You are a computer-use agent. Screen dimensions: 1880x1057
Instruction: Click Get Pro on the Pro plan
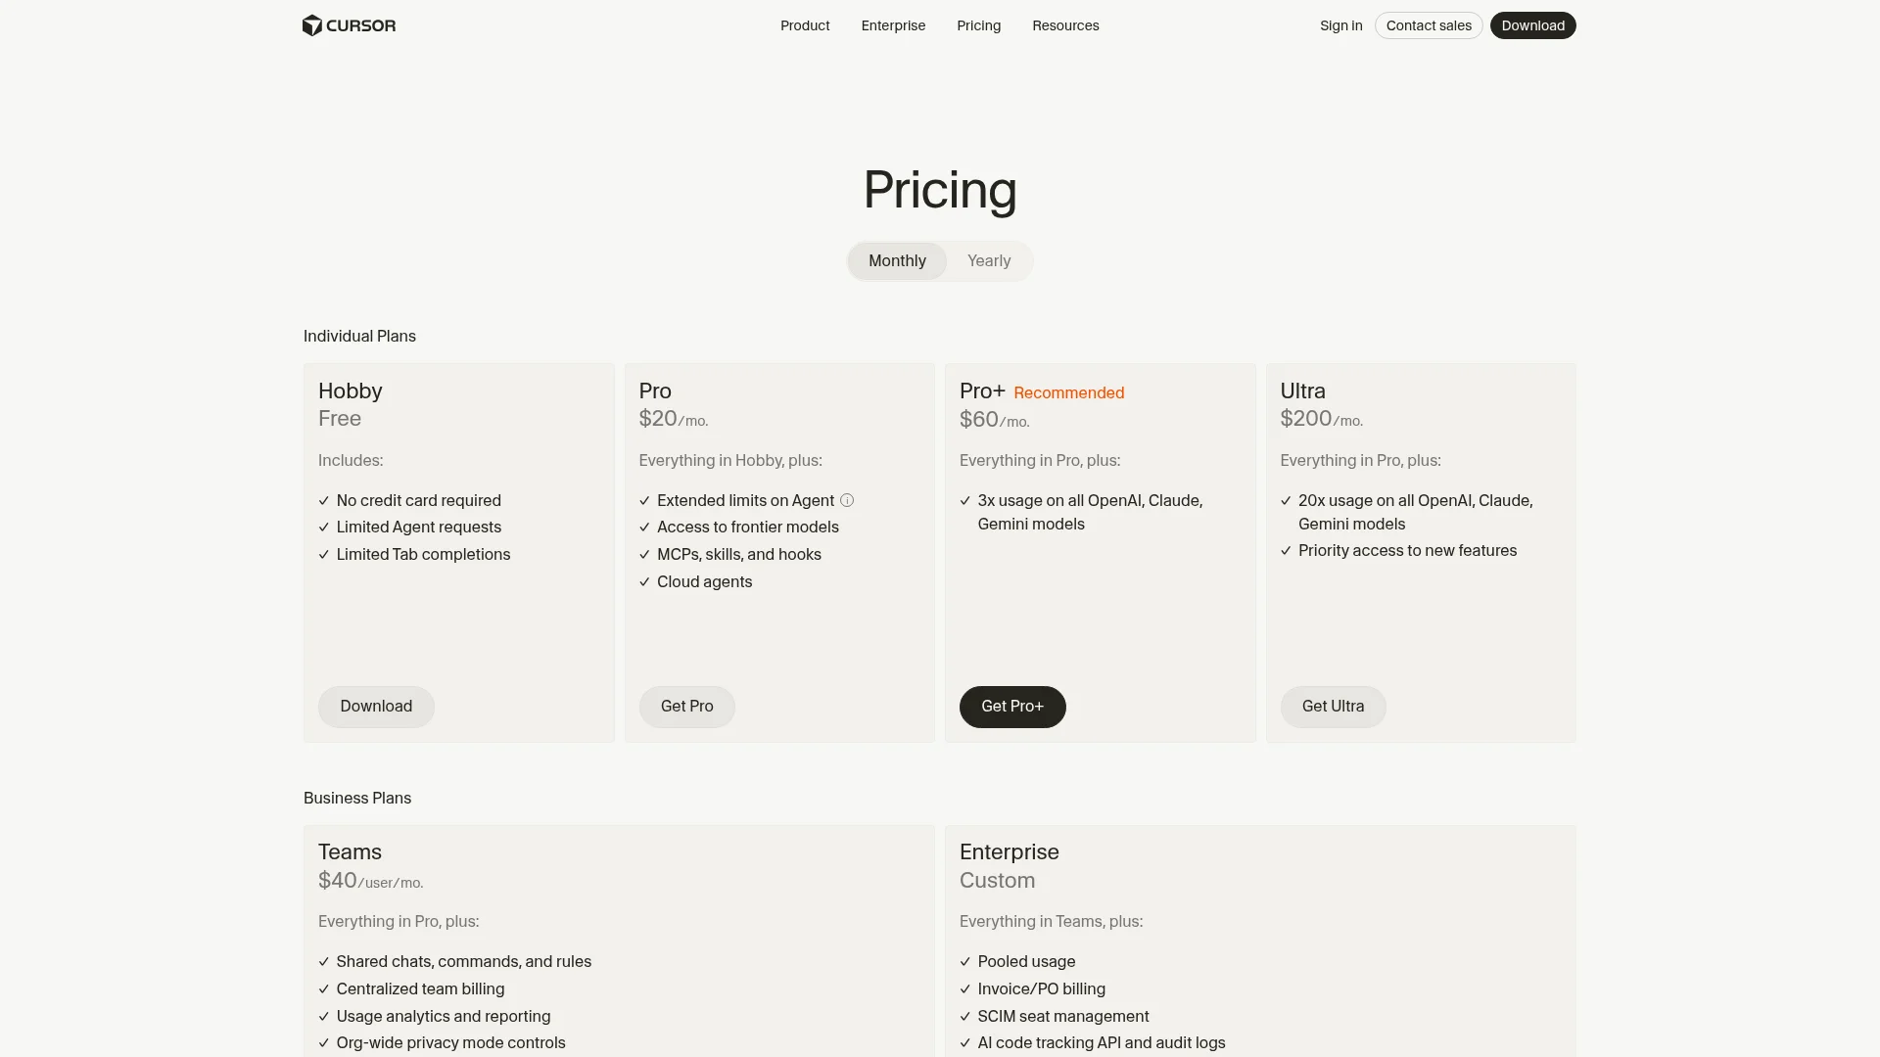tap(686, 706)
